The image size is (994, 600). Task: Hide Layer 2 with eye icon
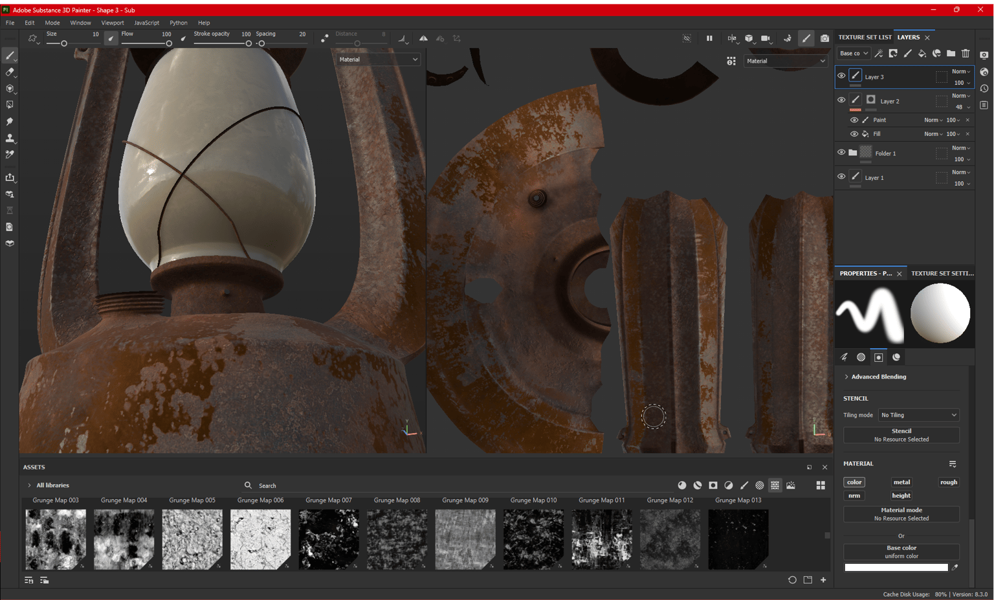click(841, 100)
